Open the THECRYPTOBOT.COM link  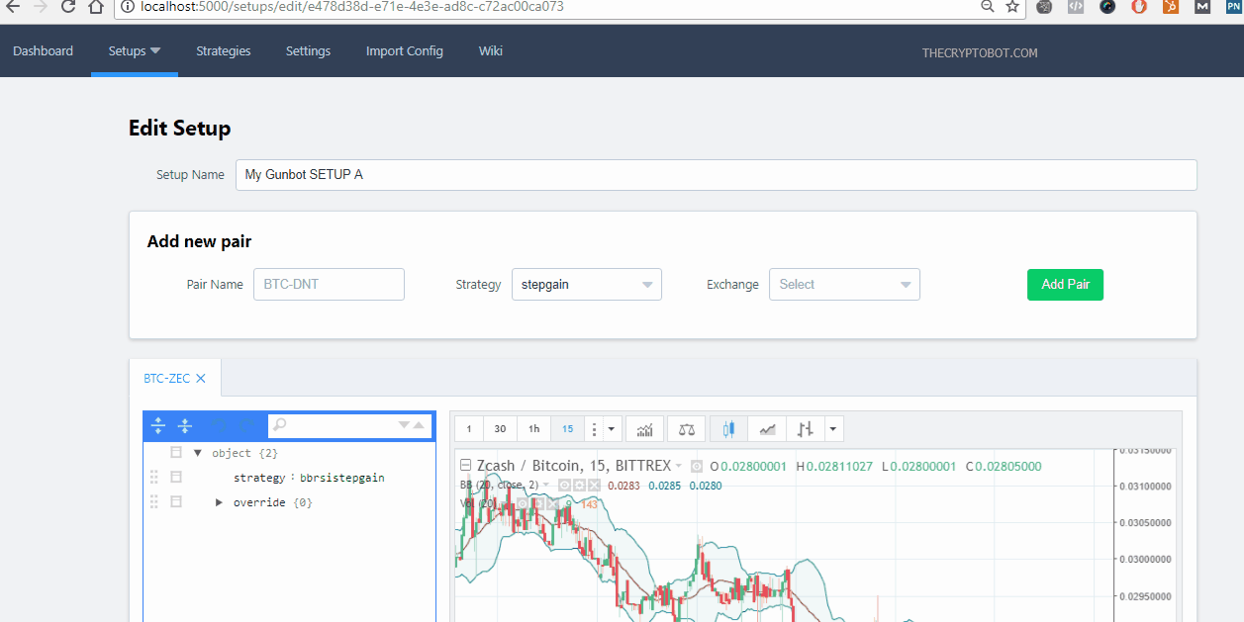click(x=980, y=53)
